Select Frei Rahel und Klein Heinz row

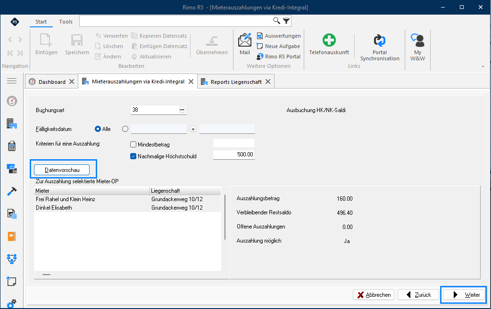coord(127,199)
